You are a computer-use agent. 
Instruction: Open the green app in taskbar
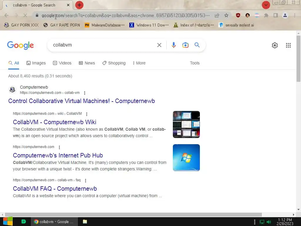coord(24,222)
